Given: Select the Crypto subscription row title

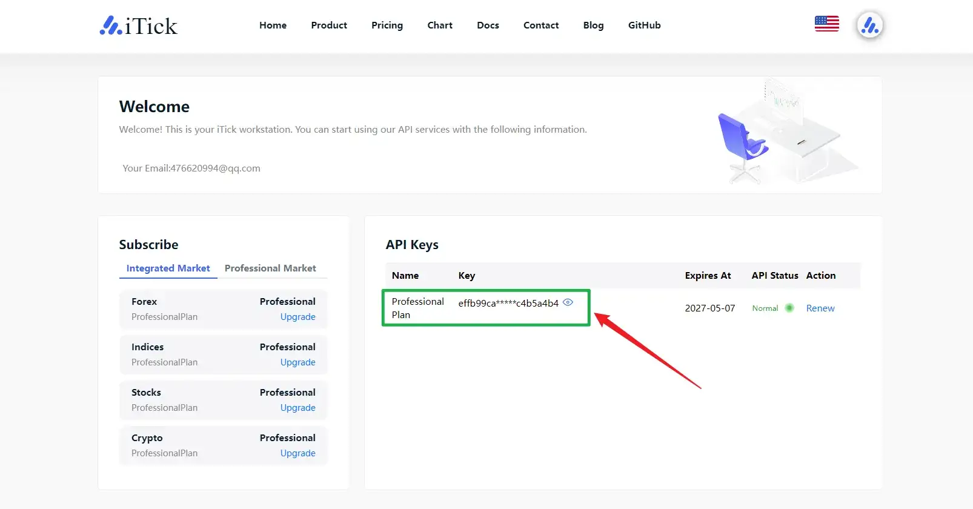Looking at the screenshot, I should tap(147, 438).
